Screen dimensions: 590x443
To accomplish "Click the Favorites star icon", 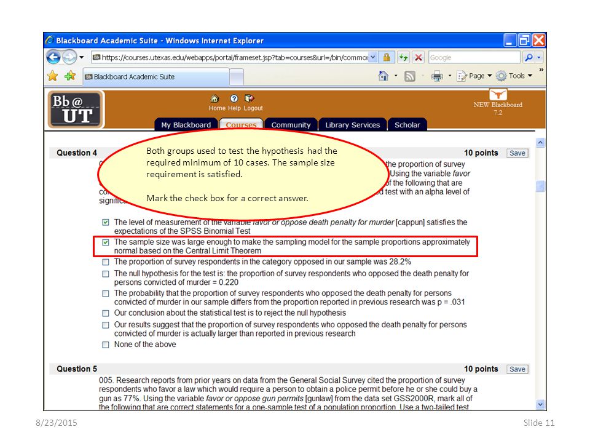I will pyautogui.click(x=53, y=76).
